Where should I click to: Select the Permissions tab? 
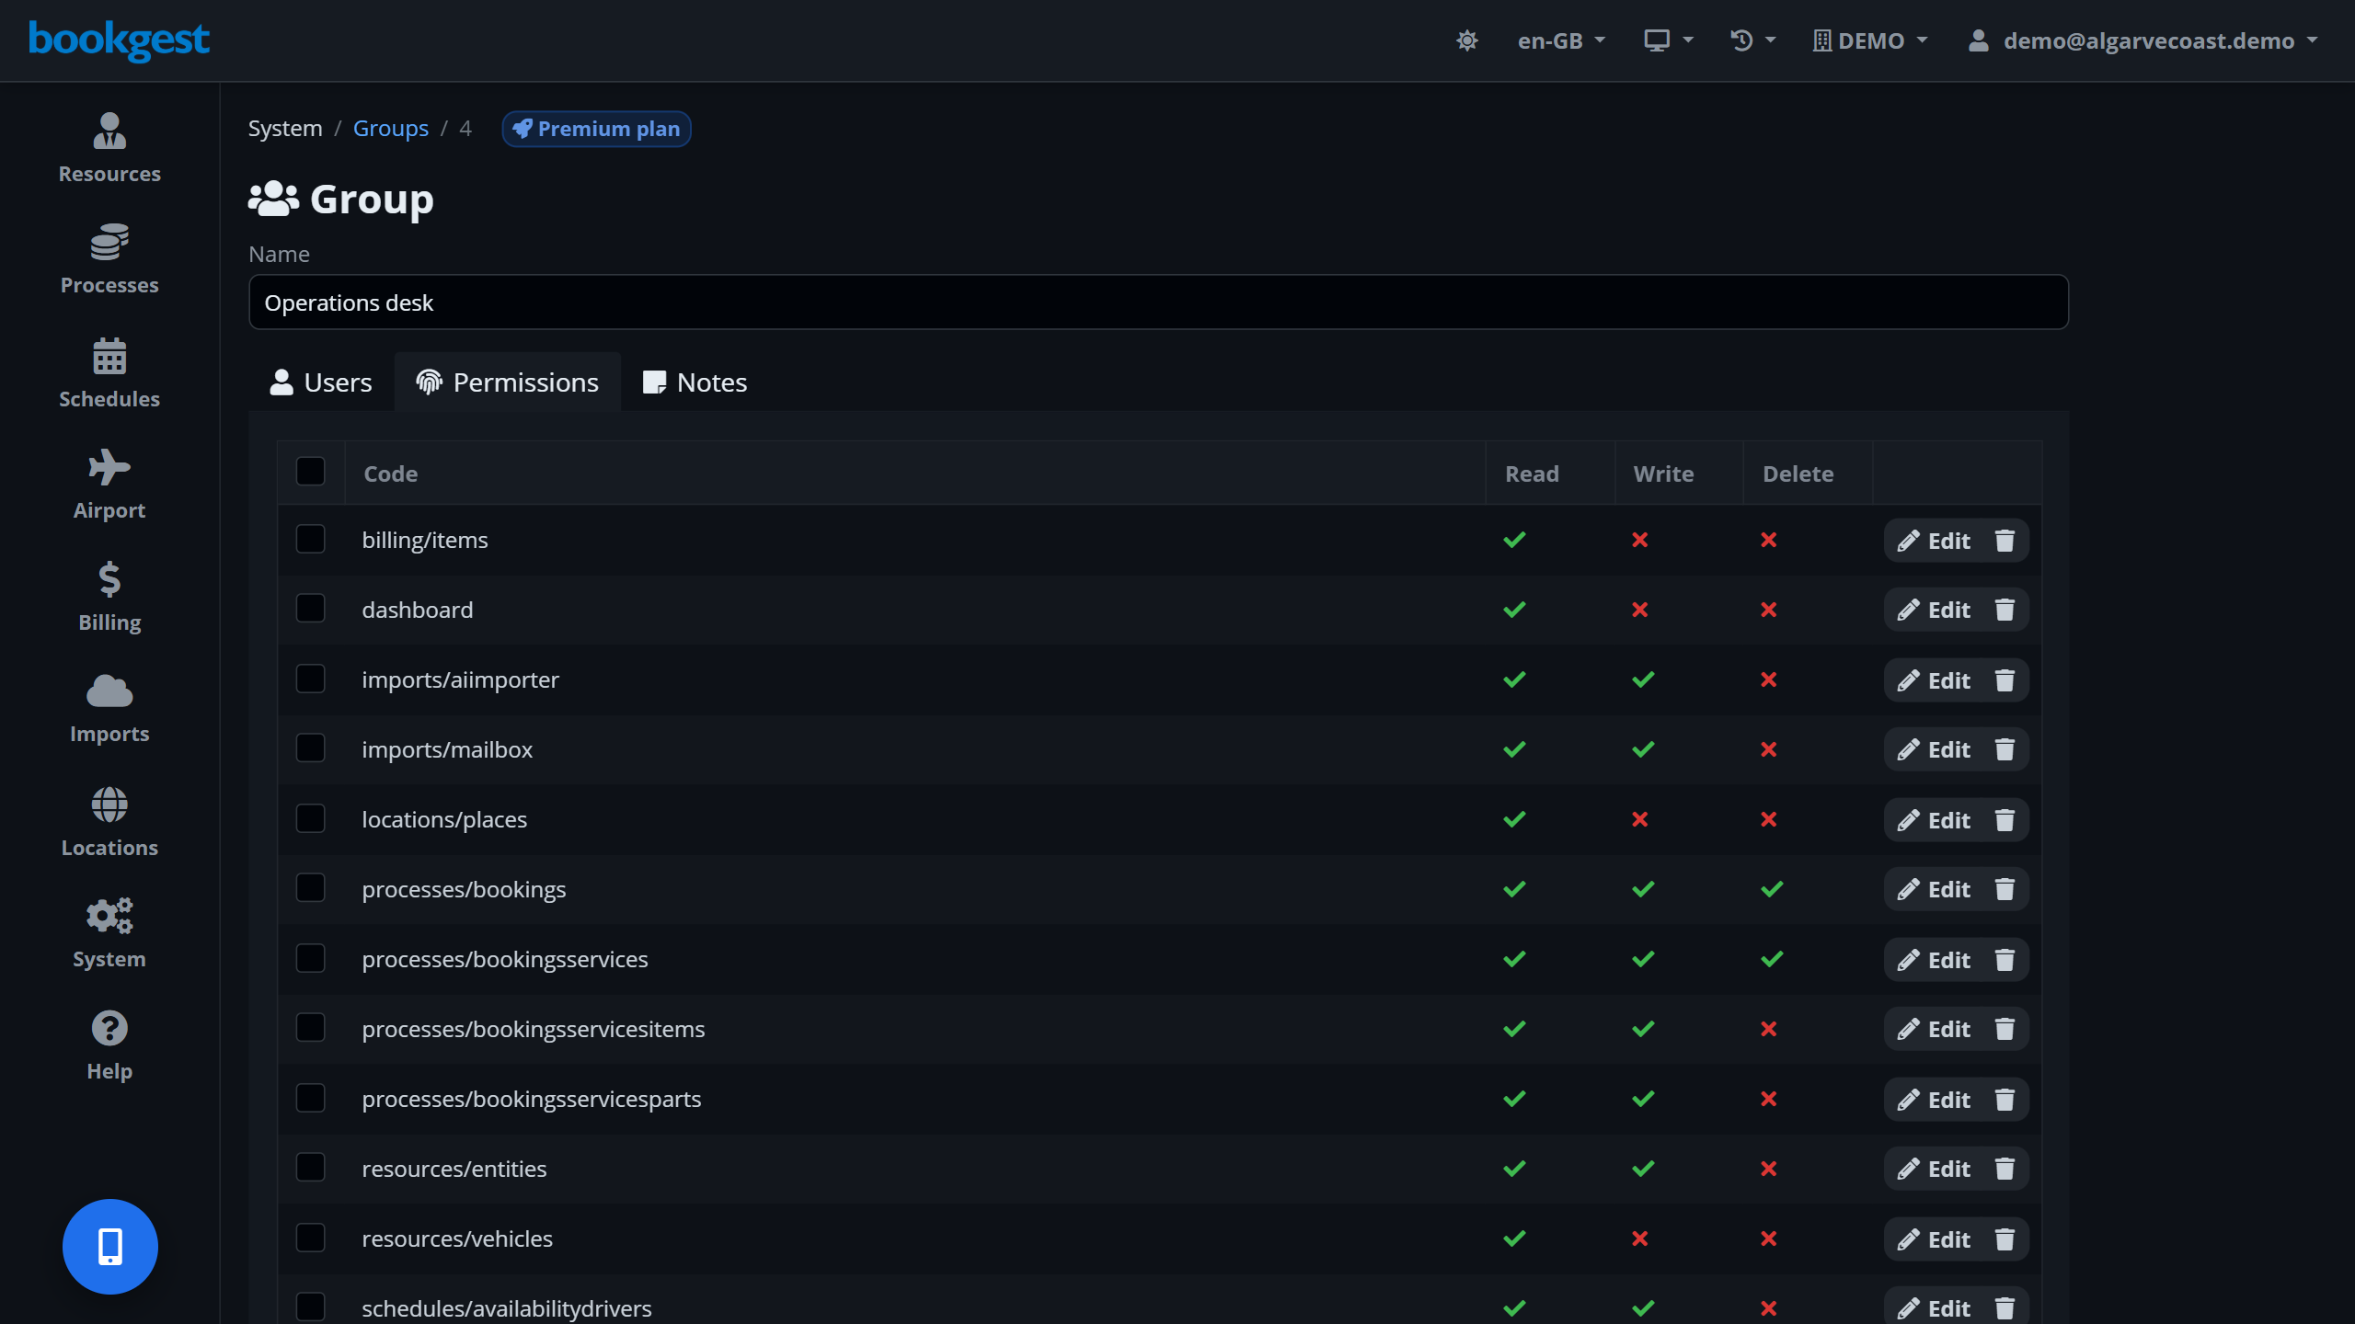[x=508, y=382]
